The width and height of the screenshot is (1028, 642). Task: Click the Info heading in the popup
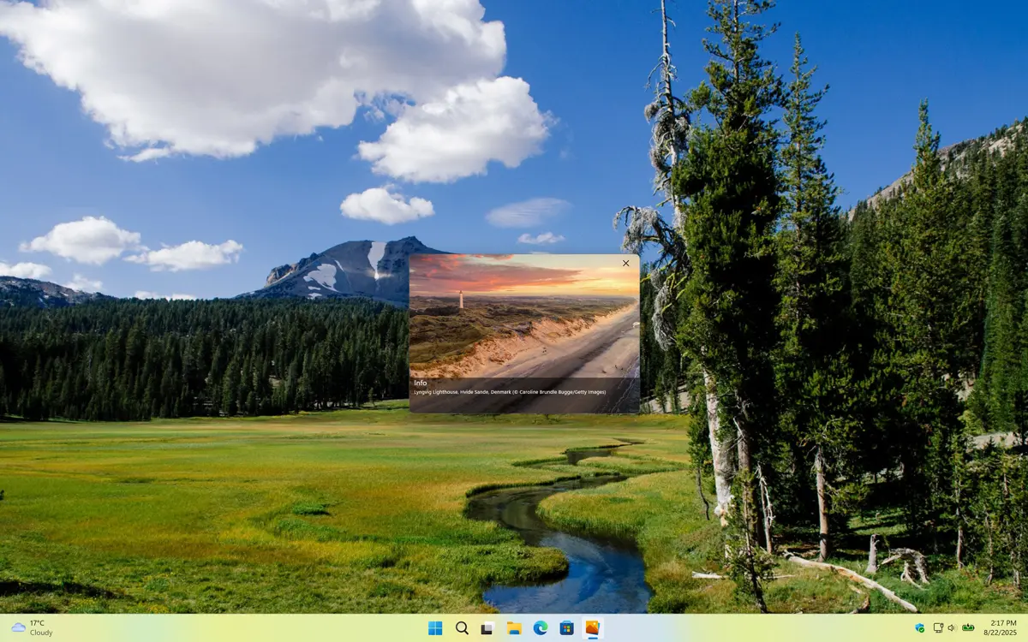point(420,383)
